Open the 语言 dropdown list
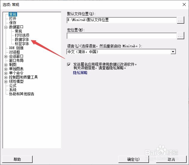 pos(173,52)
